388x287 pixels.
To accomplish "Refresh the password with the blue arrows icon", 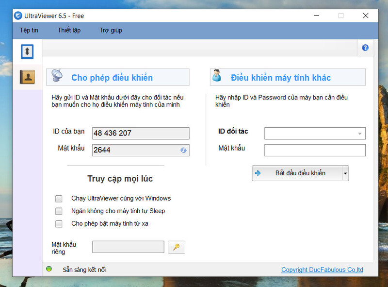I will (x=183, y=150).
